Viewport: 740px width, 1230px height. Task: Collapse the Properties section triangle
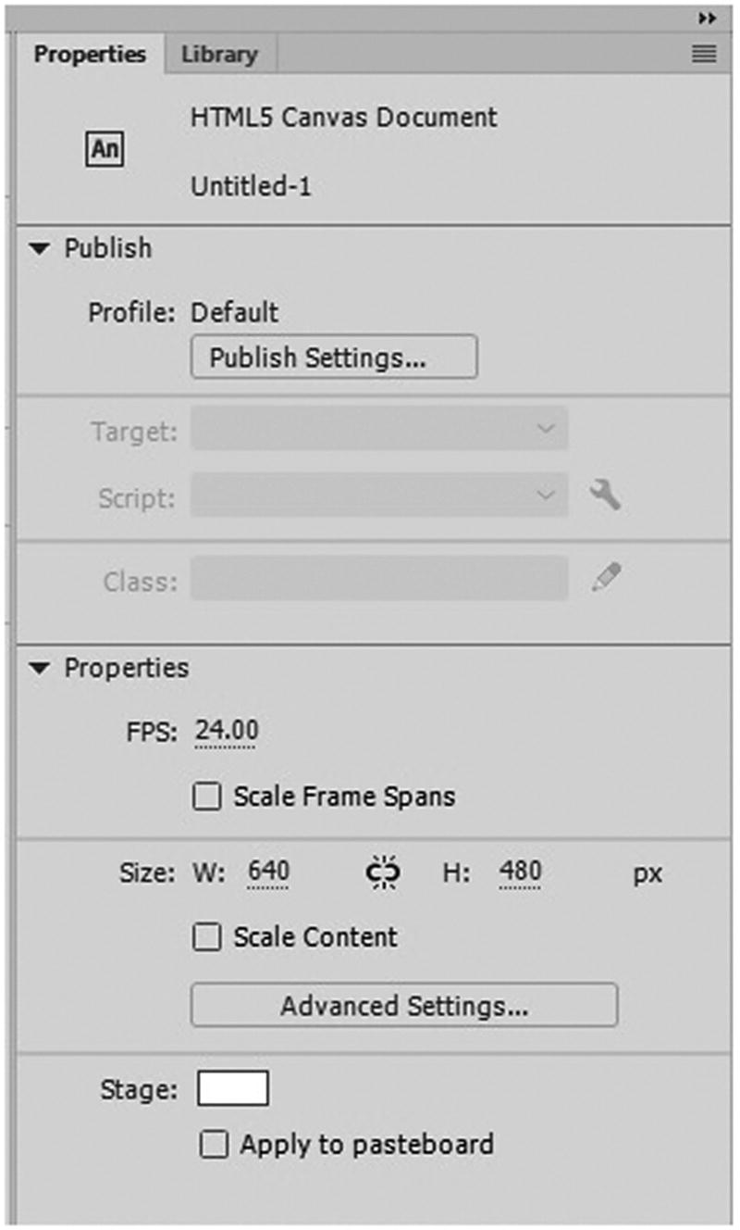(41, 668)
